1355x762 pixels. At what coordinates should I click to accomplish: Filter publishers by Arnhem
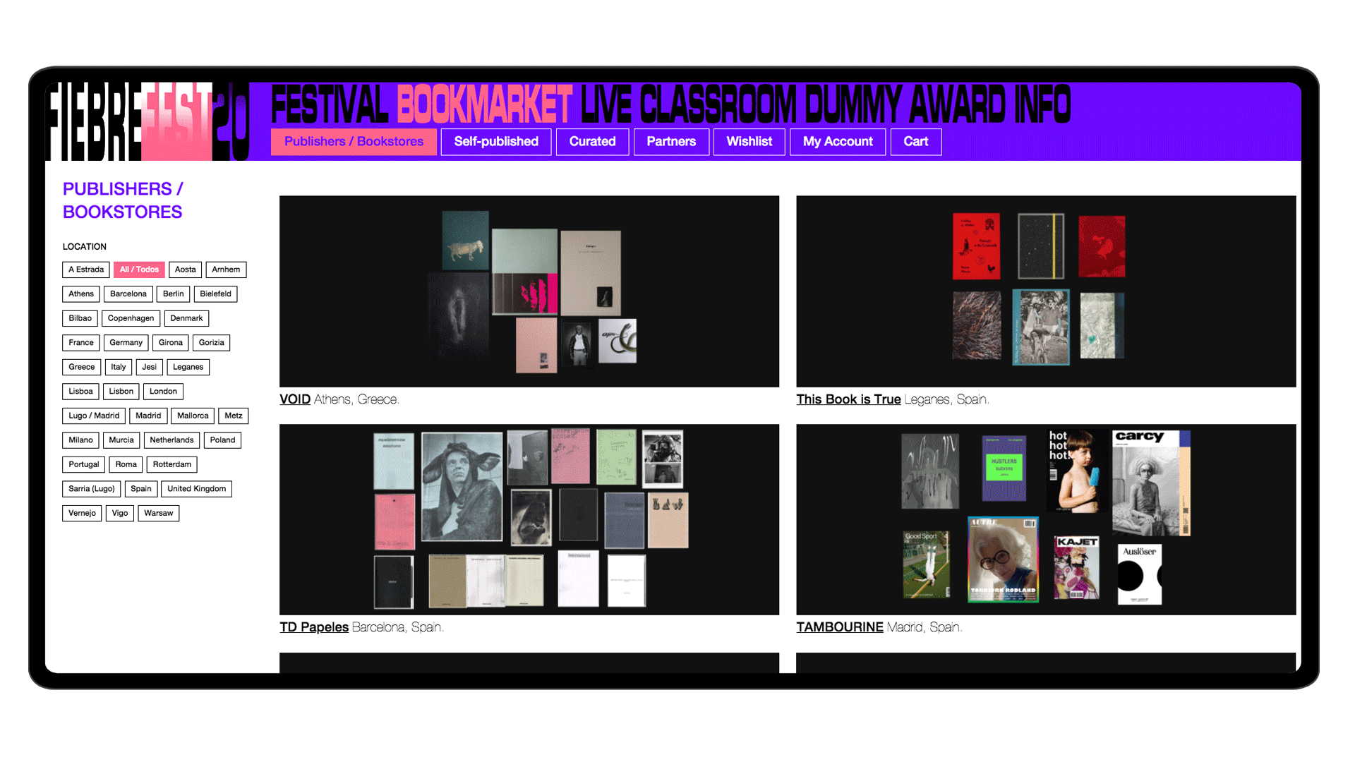(226, 270)
